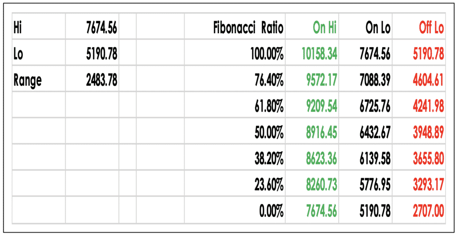
Task: Select the On Lo value 6432.67
Action: pos(375,132)
